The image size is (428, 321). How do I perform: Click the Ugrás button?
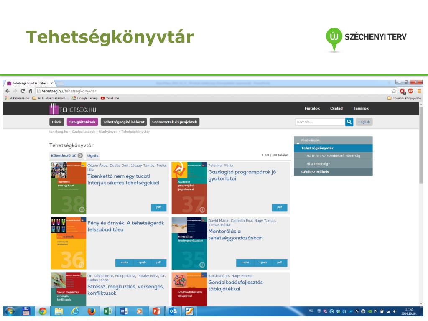click(93, 155)
